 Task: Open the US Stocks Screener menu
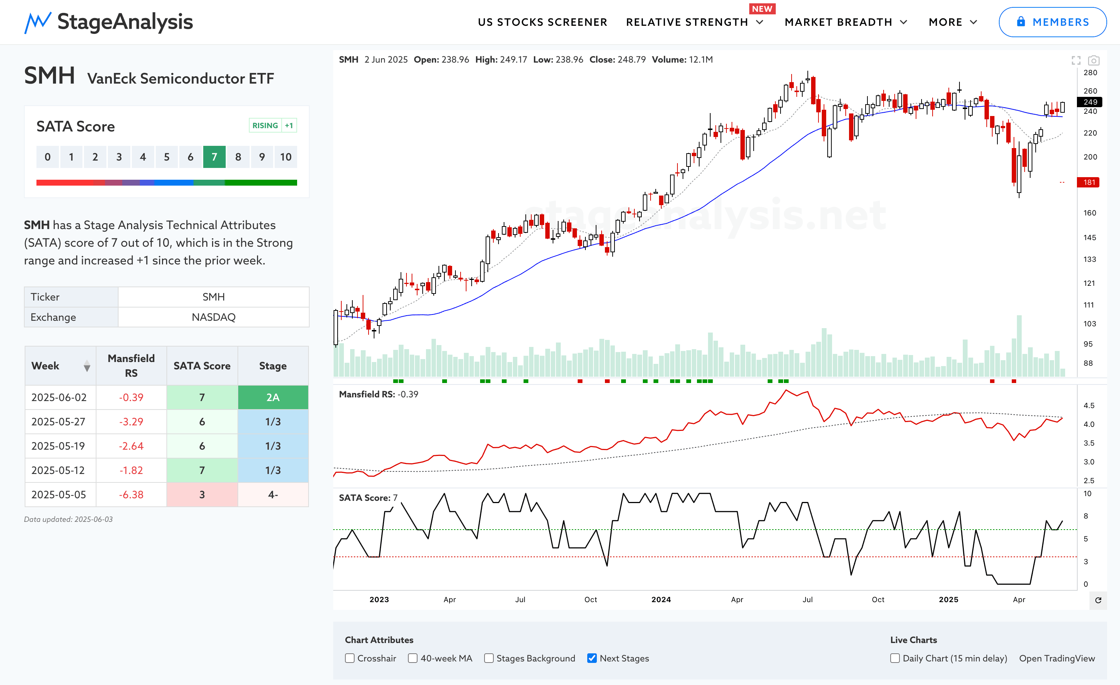[x=542, y=22]
